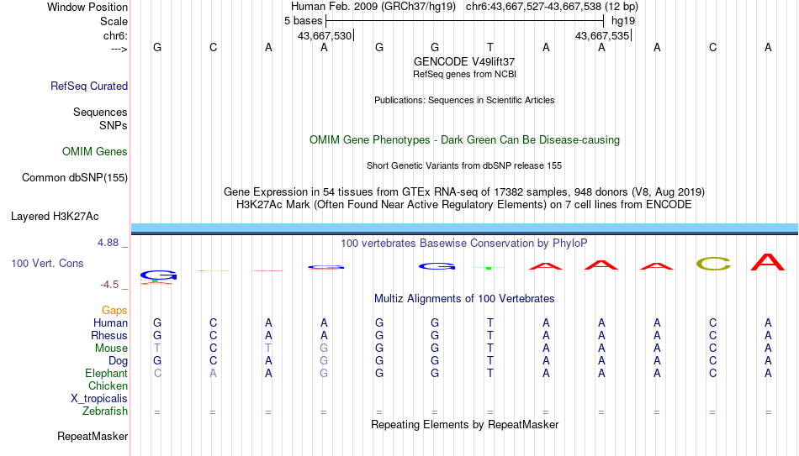Click Basewise Conservation by PhyloP title
The width and height of the screenshot is (799, 456).
(464, 244)
